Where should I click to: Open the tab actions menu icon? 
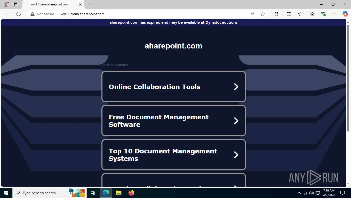15,4
